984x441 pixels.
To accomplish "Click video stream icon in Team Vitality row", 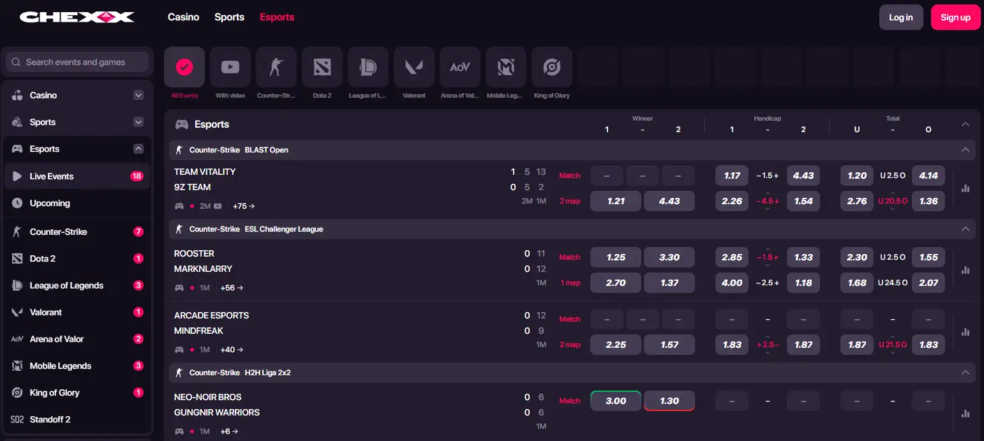I will tap(218, 206).
